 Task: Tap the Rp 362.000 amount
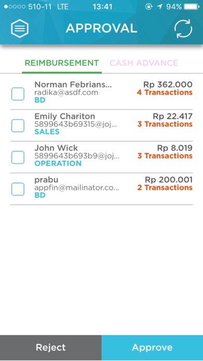point(168,85)
